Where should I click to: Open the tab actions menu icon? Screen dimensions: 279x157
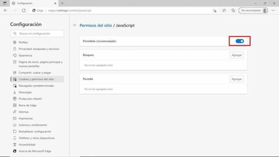[5, 3]
